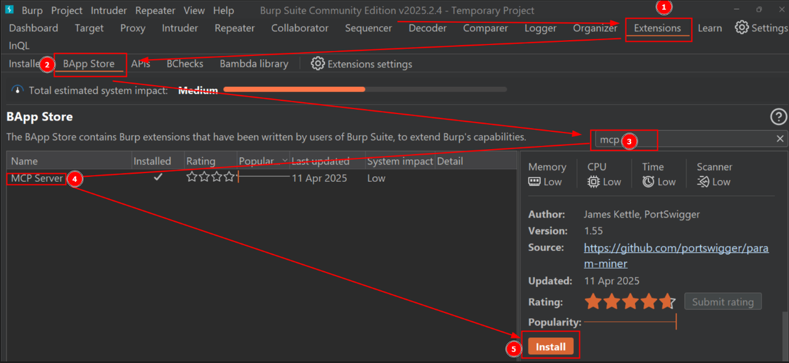Open the InQL tab
This screenshot has height=363, width=789.
[x=19, y=46]
